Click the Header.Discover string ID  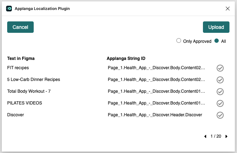(x=155, y=115)
